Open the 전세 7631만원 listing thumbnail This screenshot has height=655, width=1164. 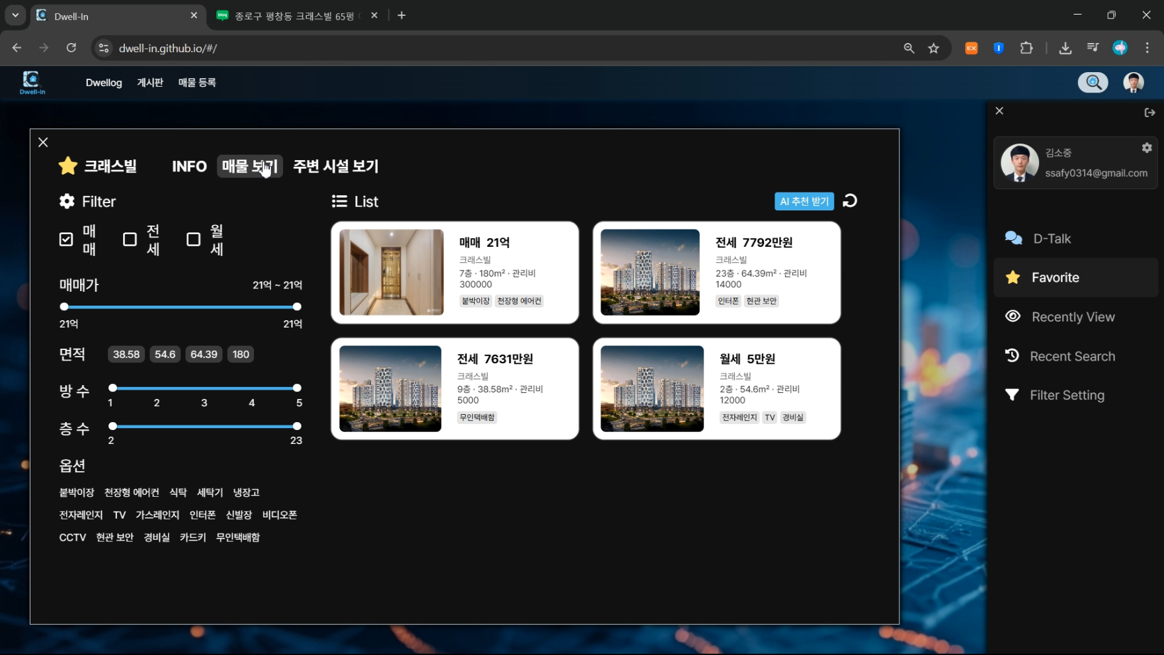click(x=390, y=388)
